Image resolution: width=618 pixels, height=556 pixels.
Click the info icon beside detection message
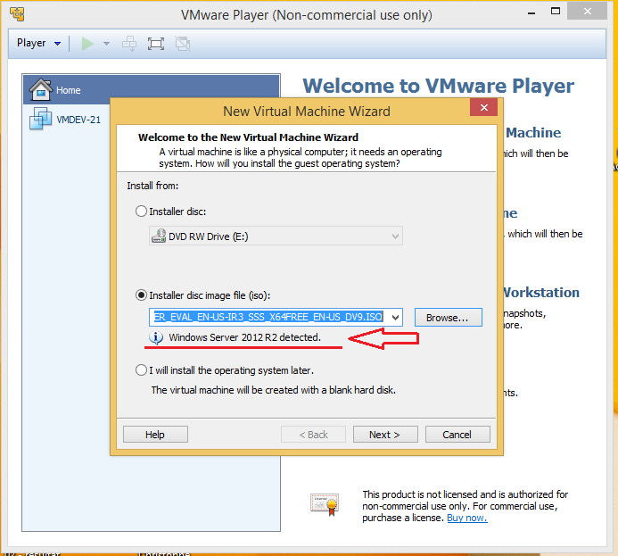pyautogui.click(x=156, y=337)
